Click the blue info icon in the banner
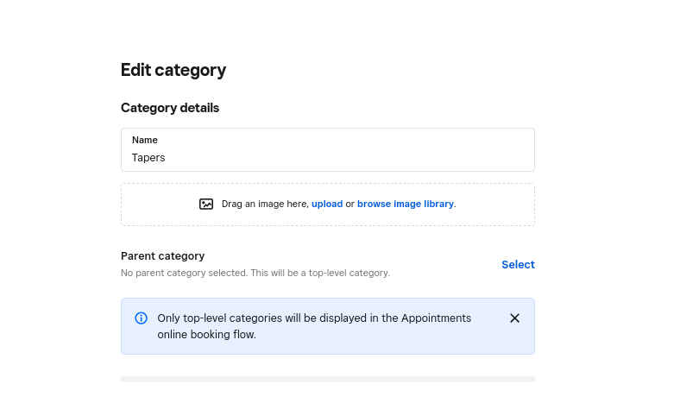 tap(142, 318)
